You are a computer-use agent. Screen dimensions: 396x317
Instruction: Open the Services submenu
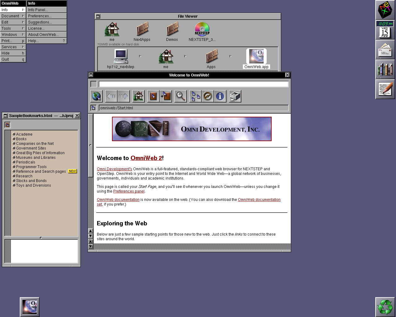(x=13, y=47)
